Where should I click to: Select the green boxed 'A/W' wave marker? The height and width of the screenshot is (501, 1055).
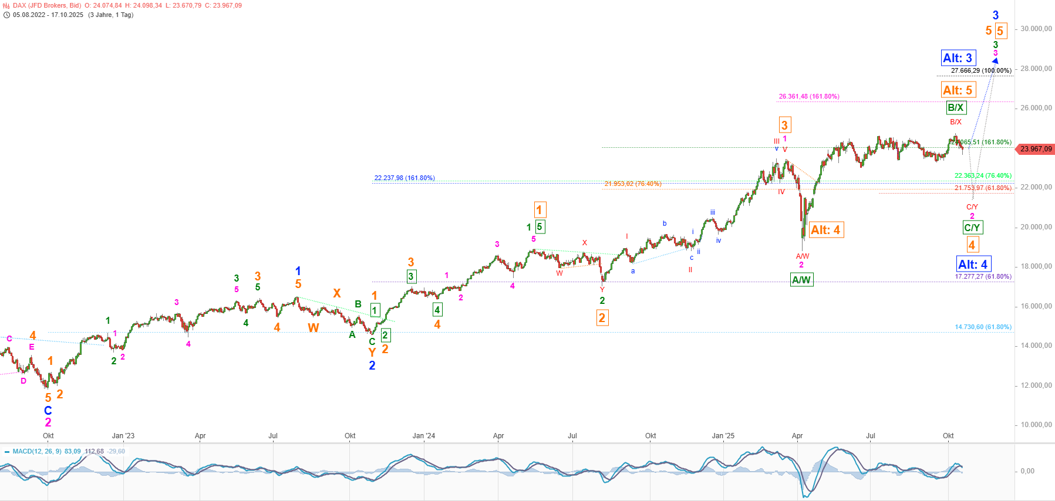(x=801, y=280)
